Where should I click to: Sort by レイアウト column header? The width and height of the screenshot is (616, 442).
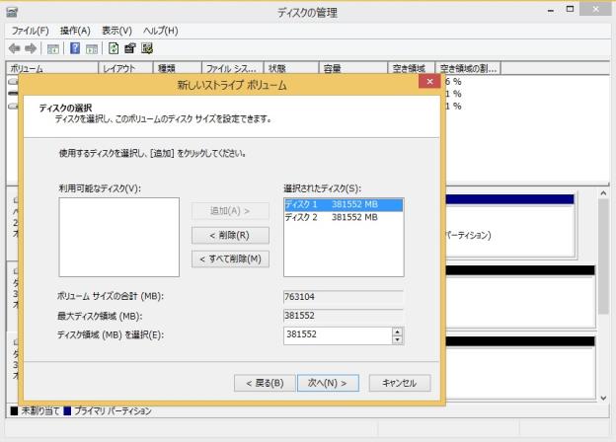[125, 68]
